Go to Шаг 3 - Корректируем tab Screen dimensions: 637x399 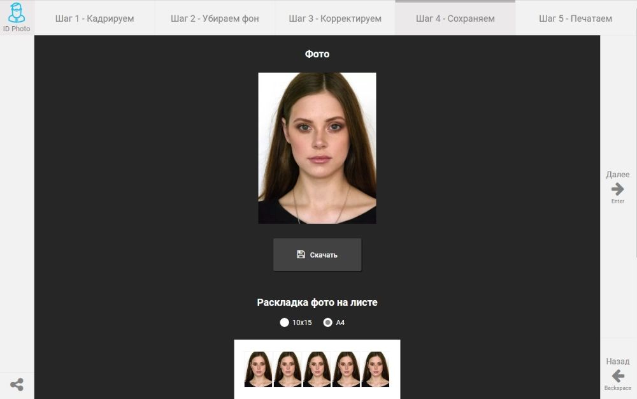click(x=335, y=18)
